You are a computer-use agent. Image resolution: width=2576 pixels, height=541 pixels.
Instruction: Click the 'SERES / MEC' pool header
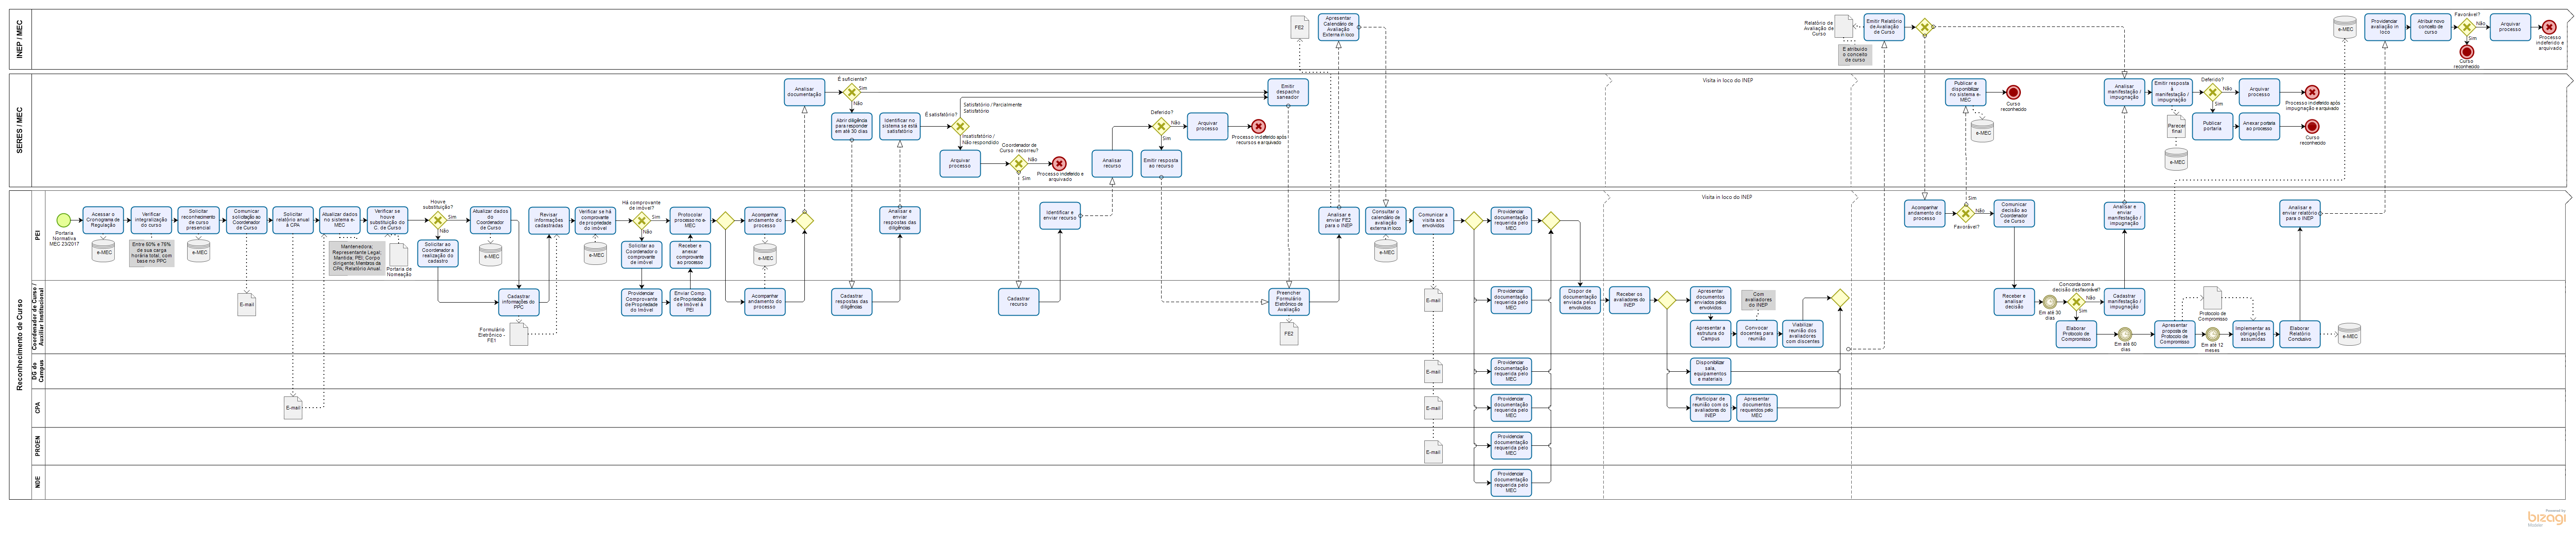(x=19, y=130)
